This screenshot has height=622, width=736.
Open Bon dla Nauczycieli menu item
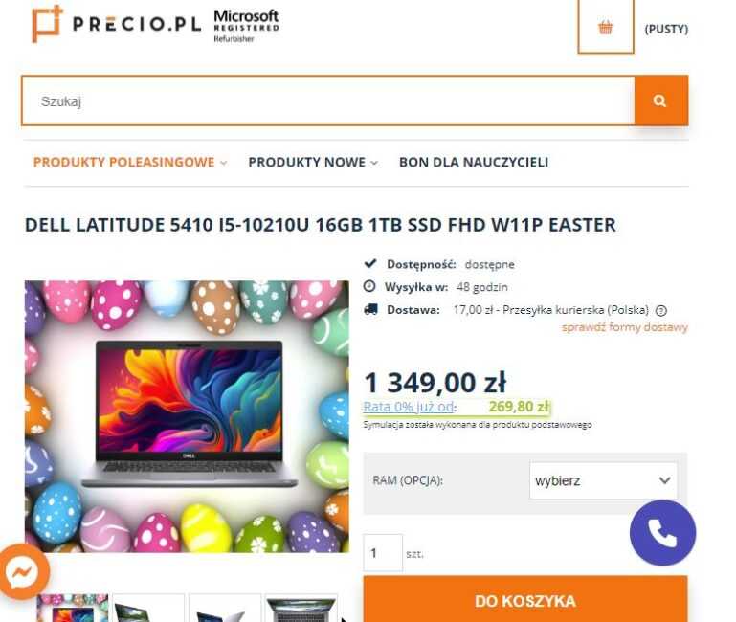474,163
